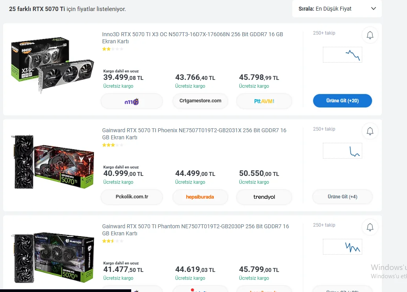
Task: Open the hepsiburada store logo offer
Action: 200,197
